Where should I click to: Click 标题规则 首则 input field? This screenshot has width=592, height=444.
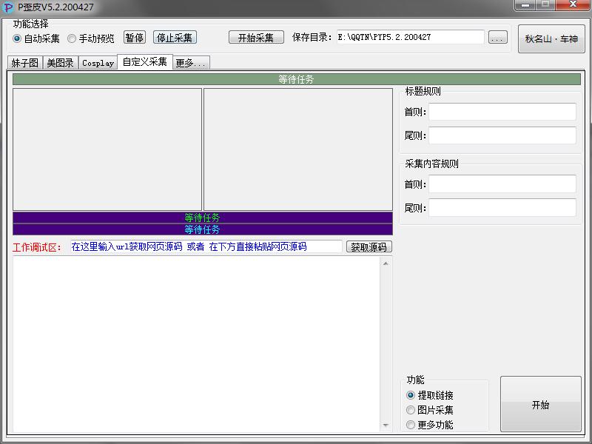click(x=502, y=112)
